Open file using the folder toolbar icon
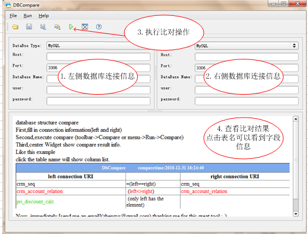308x234 pixels. point(15,26)
